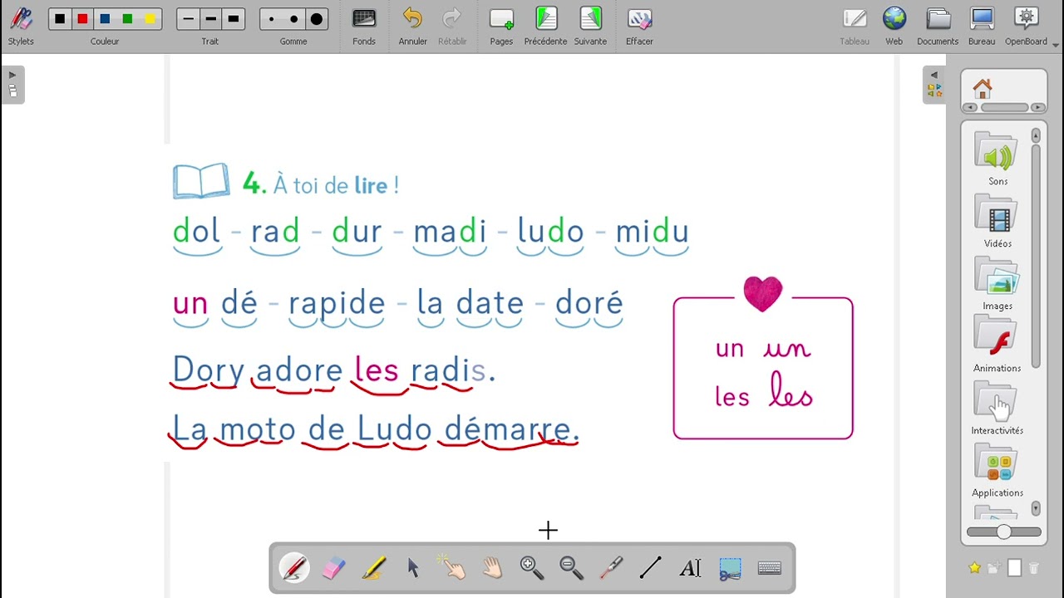Choose the small eraser size under Gomme

271,19
